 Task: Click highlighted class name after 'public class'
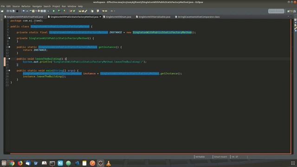(60, 26)
